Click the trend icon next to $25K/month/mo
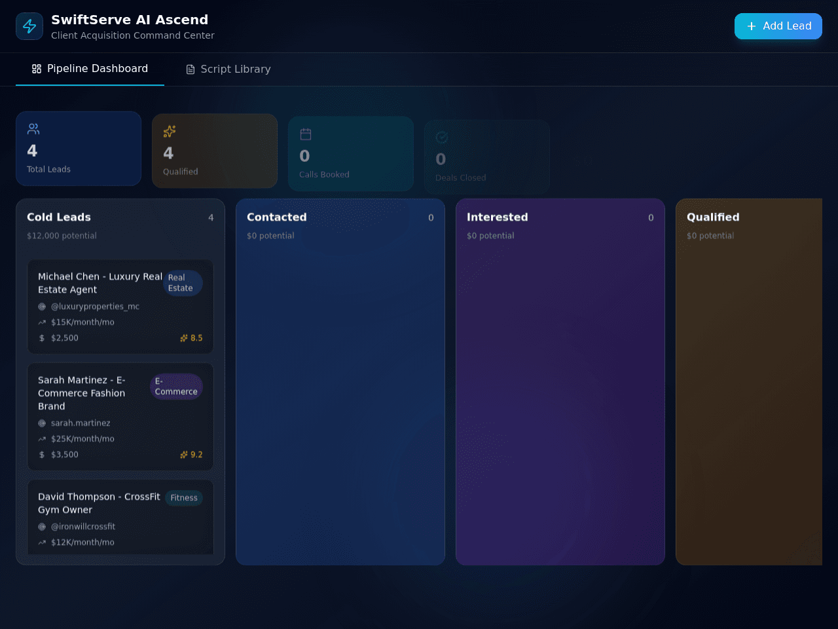 tap(42, 439)
